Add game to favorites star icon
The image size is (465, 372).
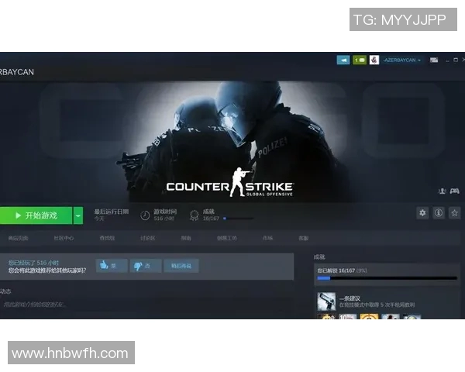(454, 212)
